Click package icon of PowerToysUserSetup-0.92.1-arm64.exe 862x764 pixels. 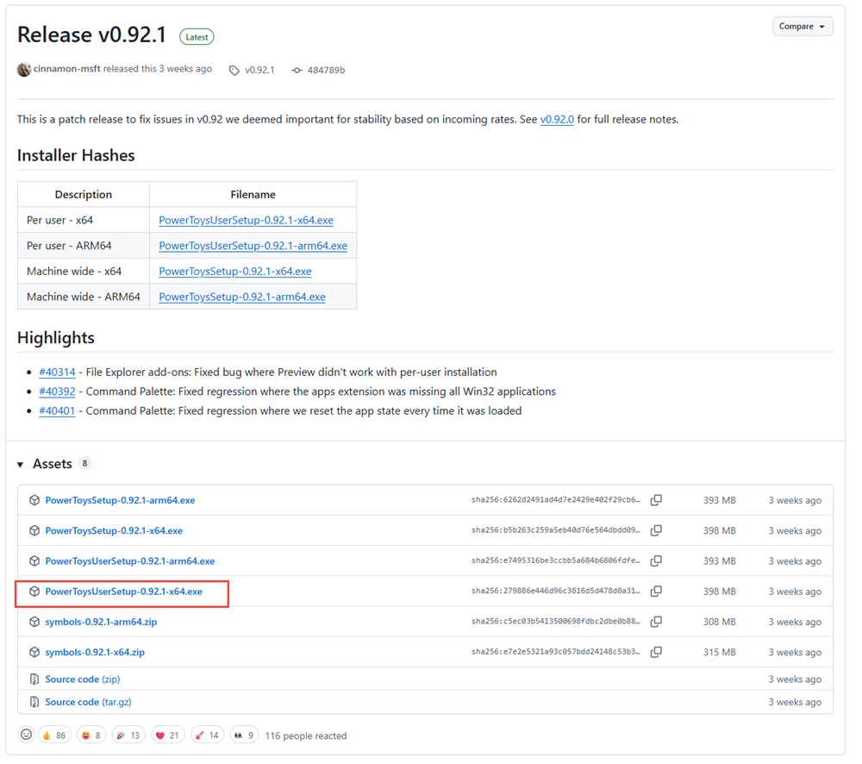34,560
